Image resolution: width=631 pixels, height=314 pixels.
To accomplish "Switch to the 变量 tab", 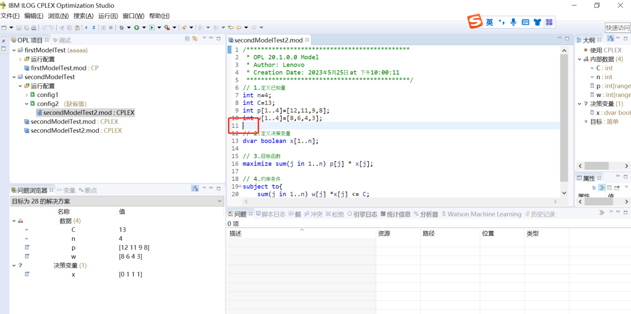I will coord(66,190).
